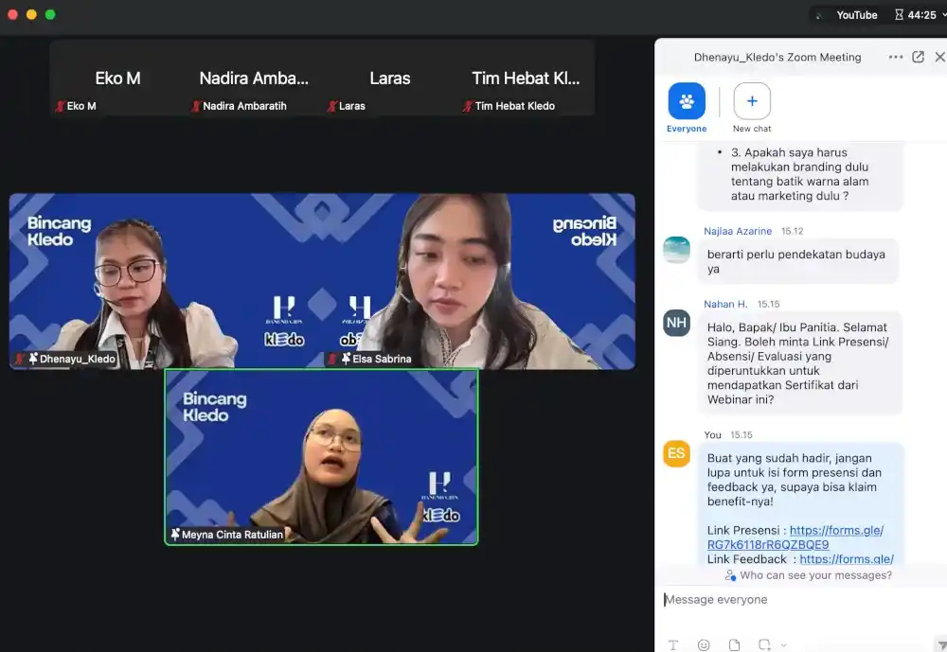This screenshot has height=652, width=947.
Task: Pop out the chat panel window
Action: [918, 57]
